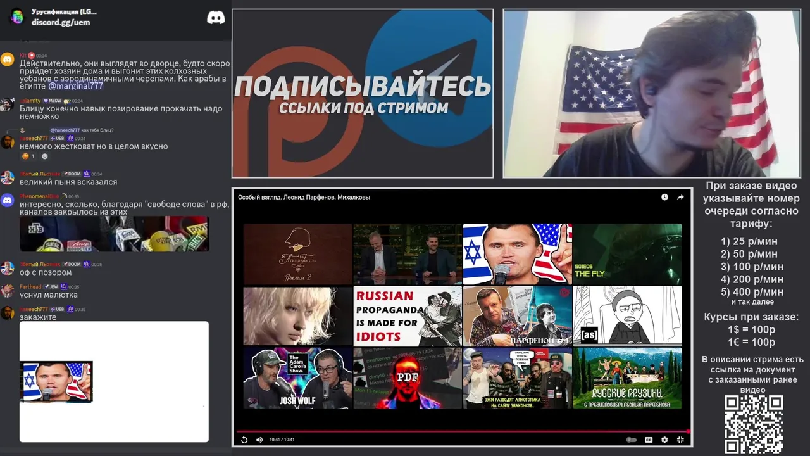
Task: Click the message text закажите
Action: [x=38, y=317]
